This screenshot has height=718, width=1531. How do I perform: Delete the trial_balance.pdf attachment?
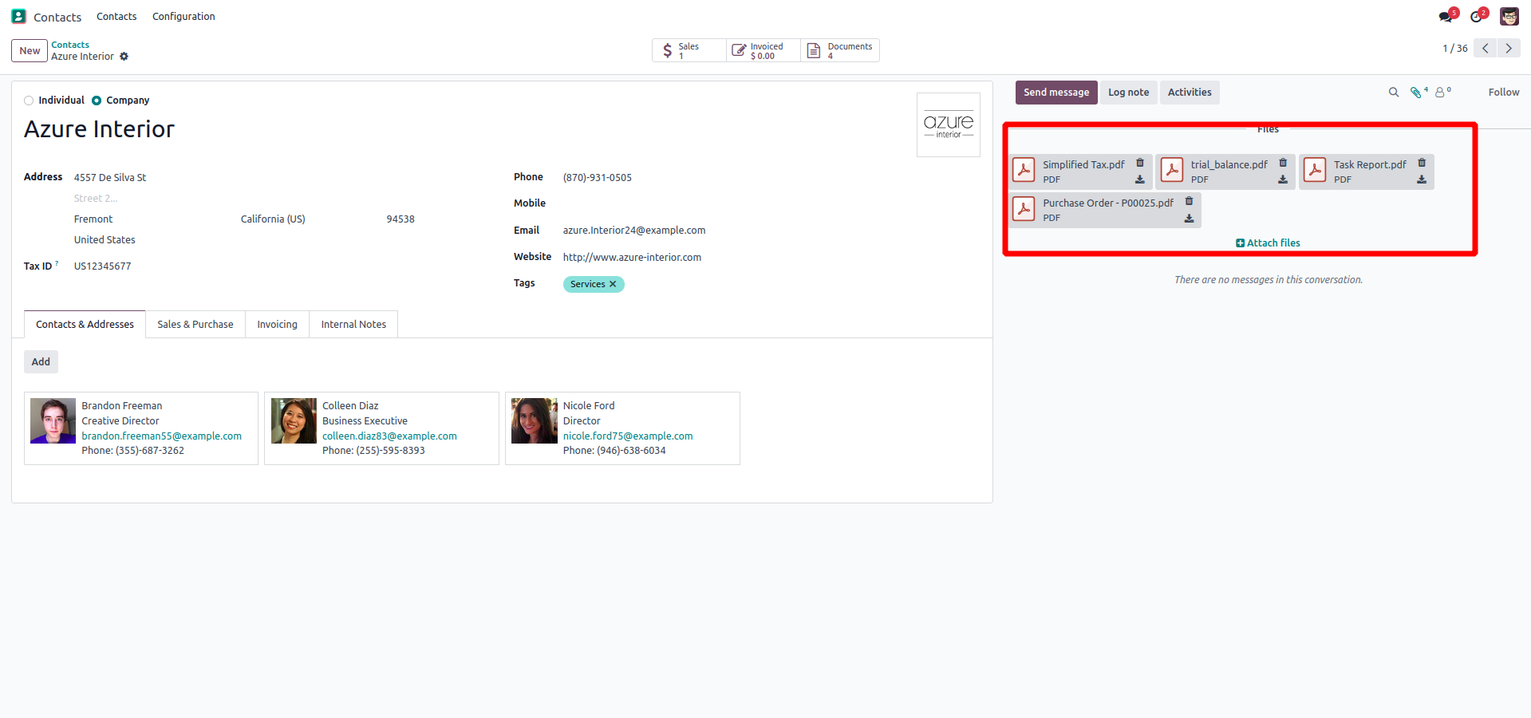pyautogui.click(x=1283, y=163)
